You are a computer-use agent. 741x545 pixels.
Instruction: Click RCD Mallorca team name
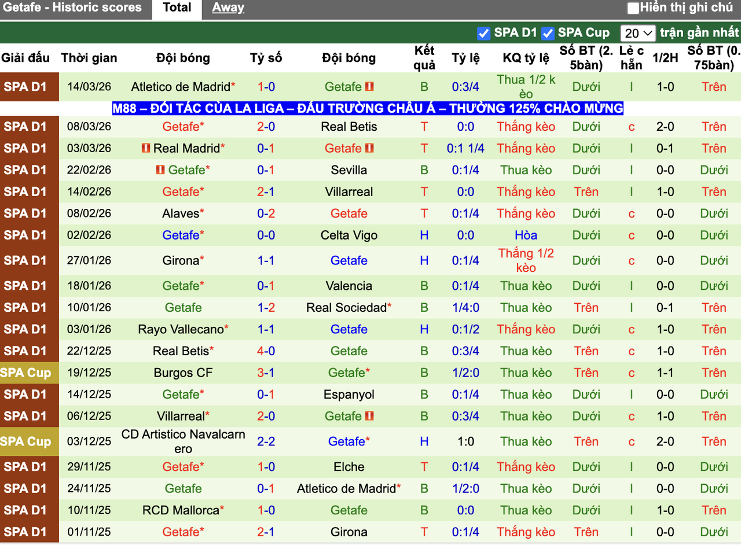pyautogui.click(x=181, y=510)
